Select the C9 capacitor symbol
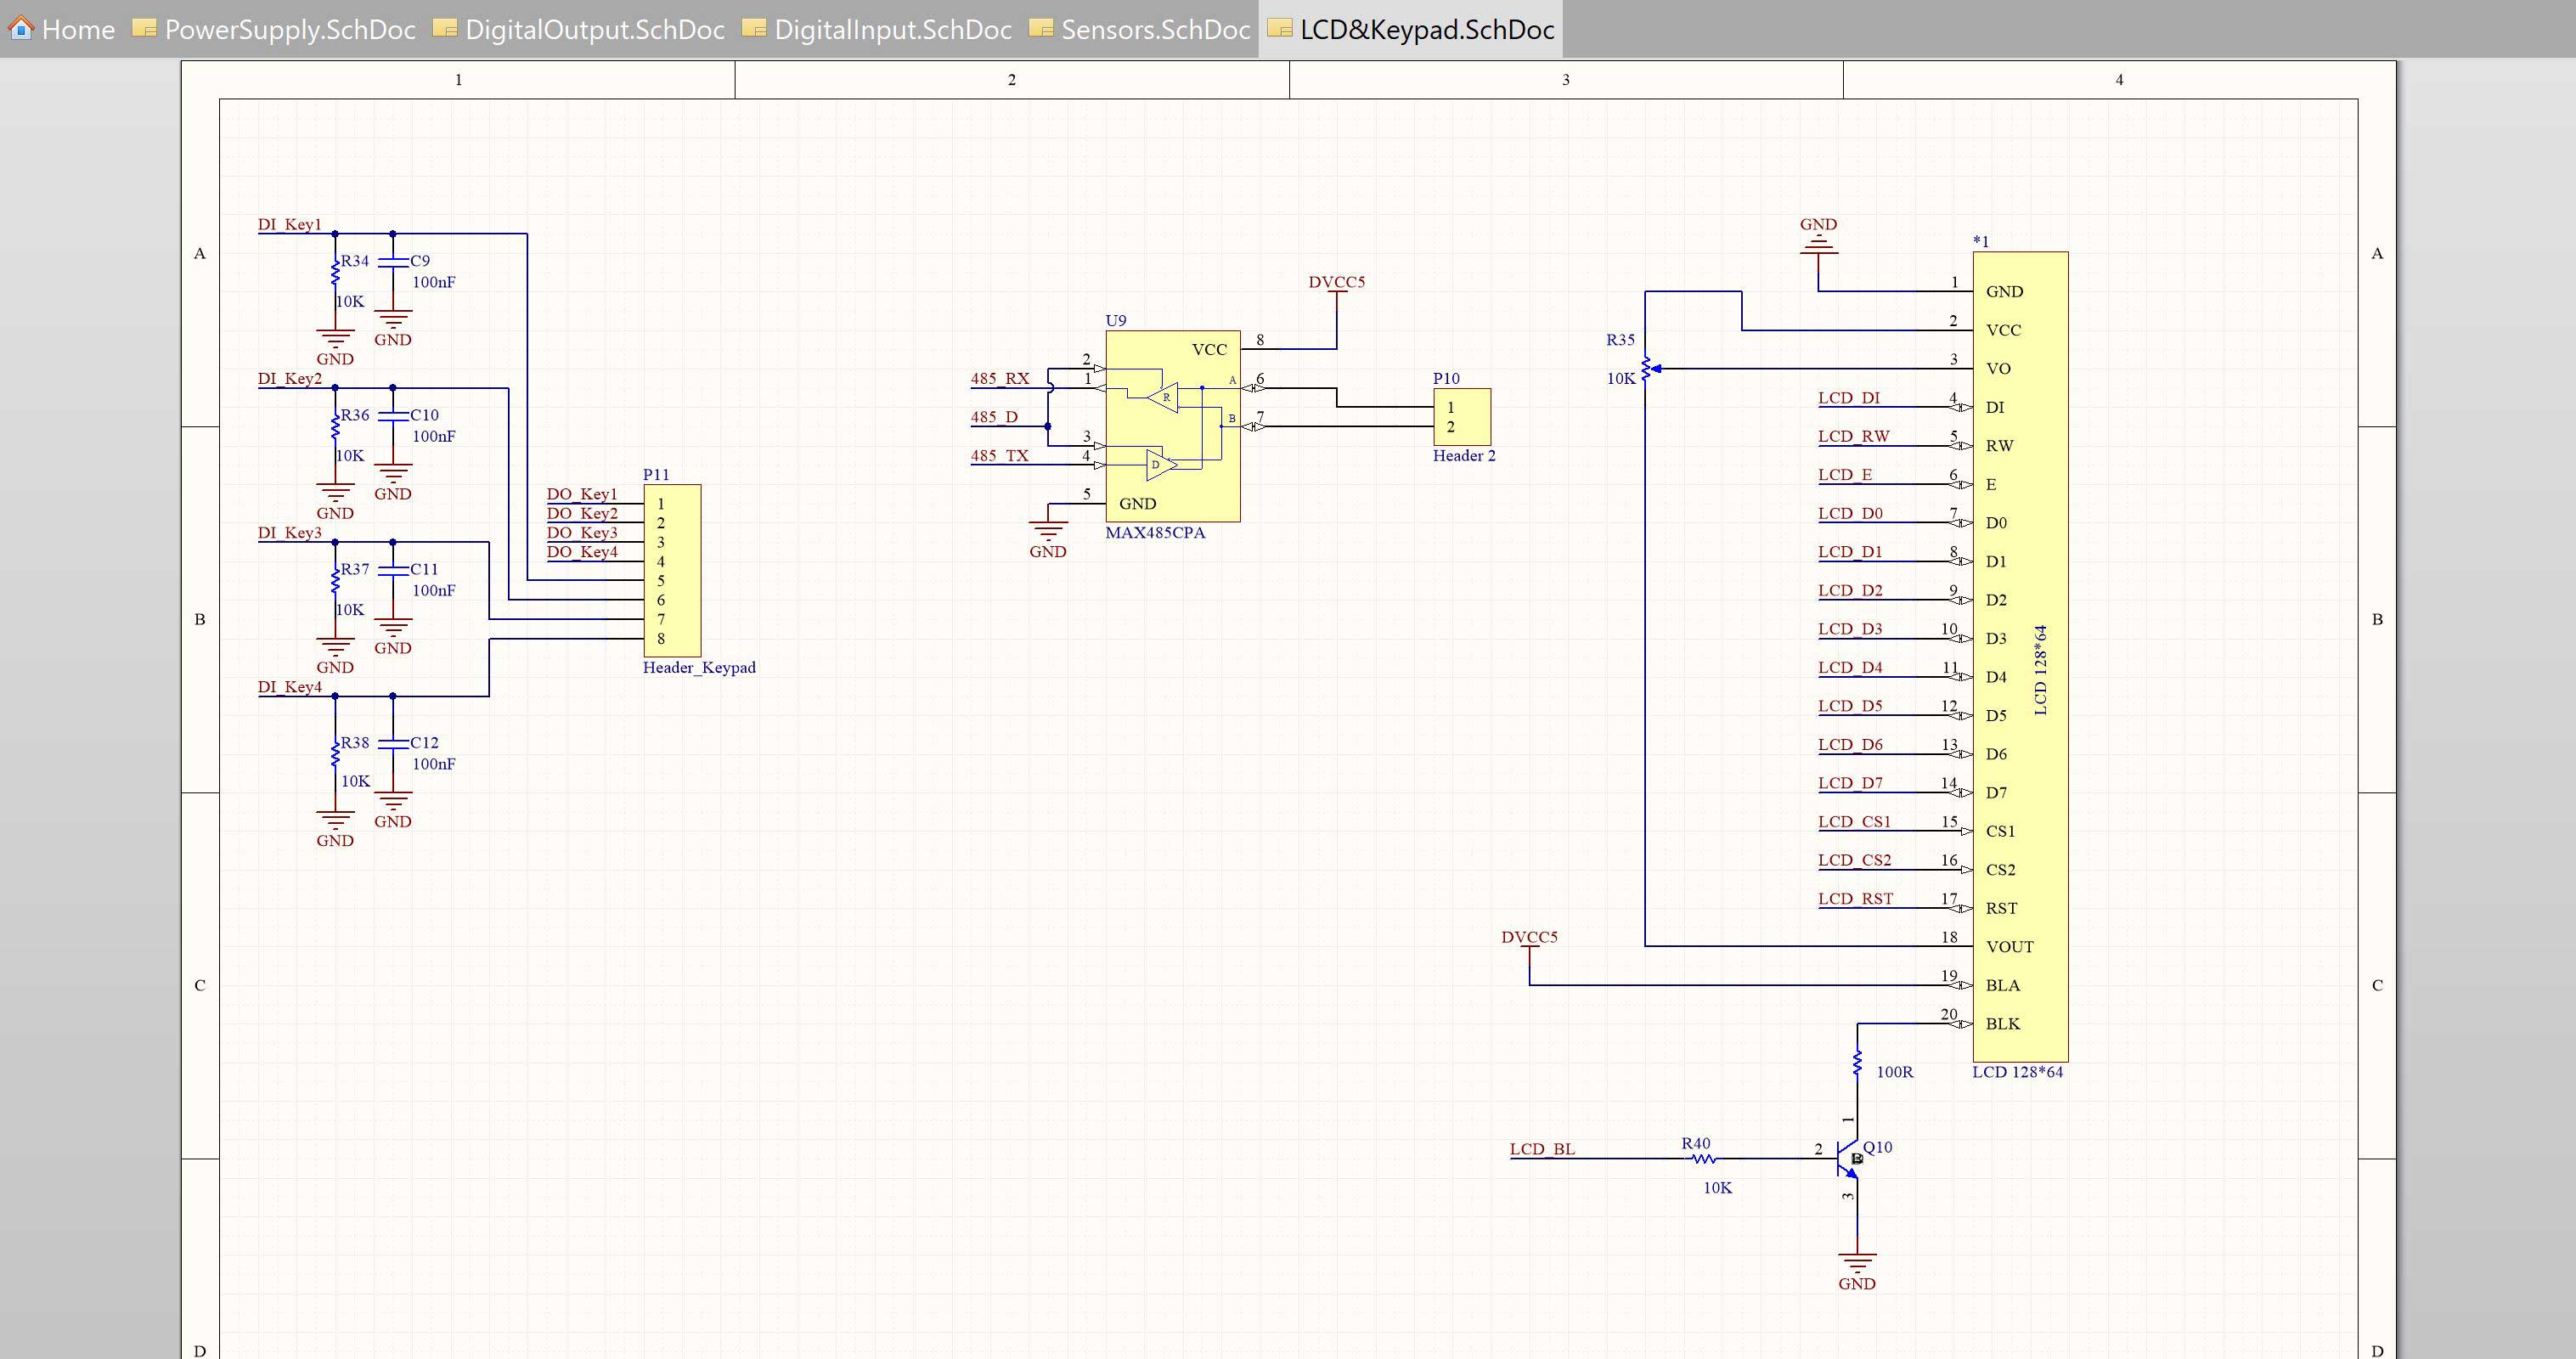The image size is (2576, 1359). [393, 262]
